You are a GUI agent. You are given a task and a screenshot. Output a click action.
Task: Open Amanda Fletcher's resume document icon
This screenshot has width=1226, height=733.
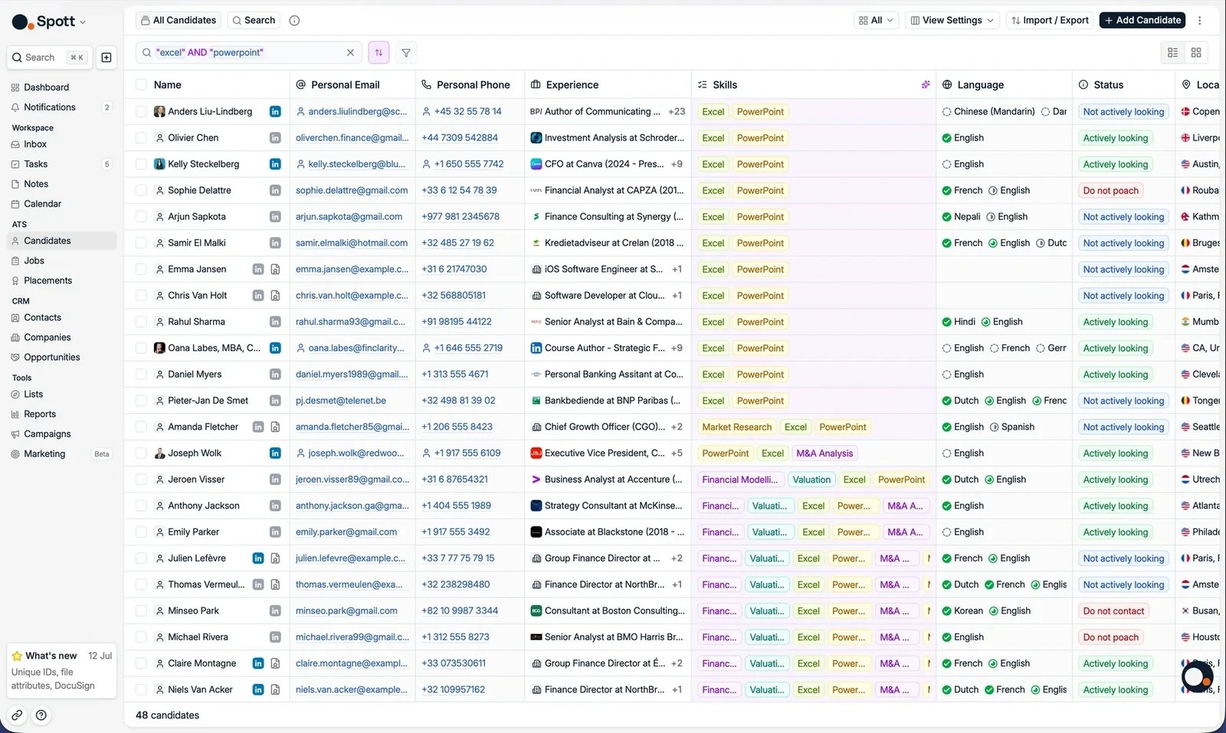tap(275, 427)
